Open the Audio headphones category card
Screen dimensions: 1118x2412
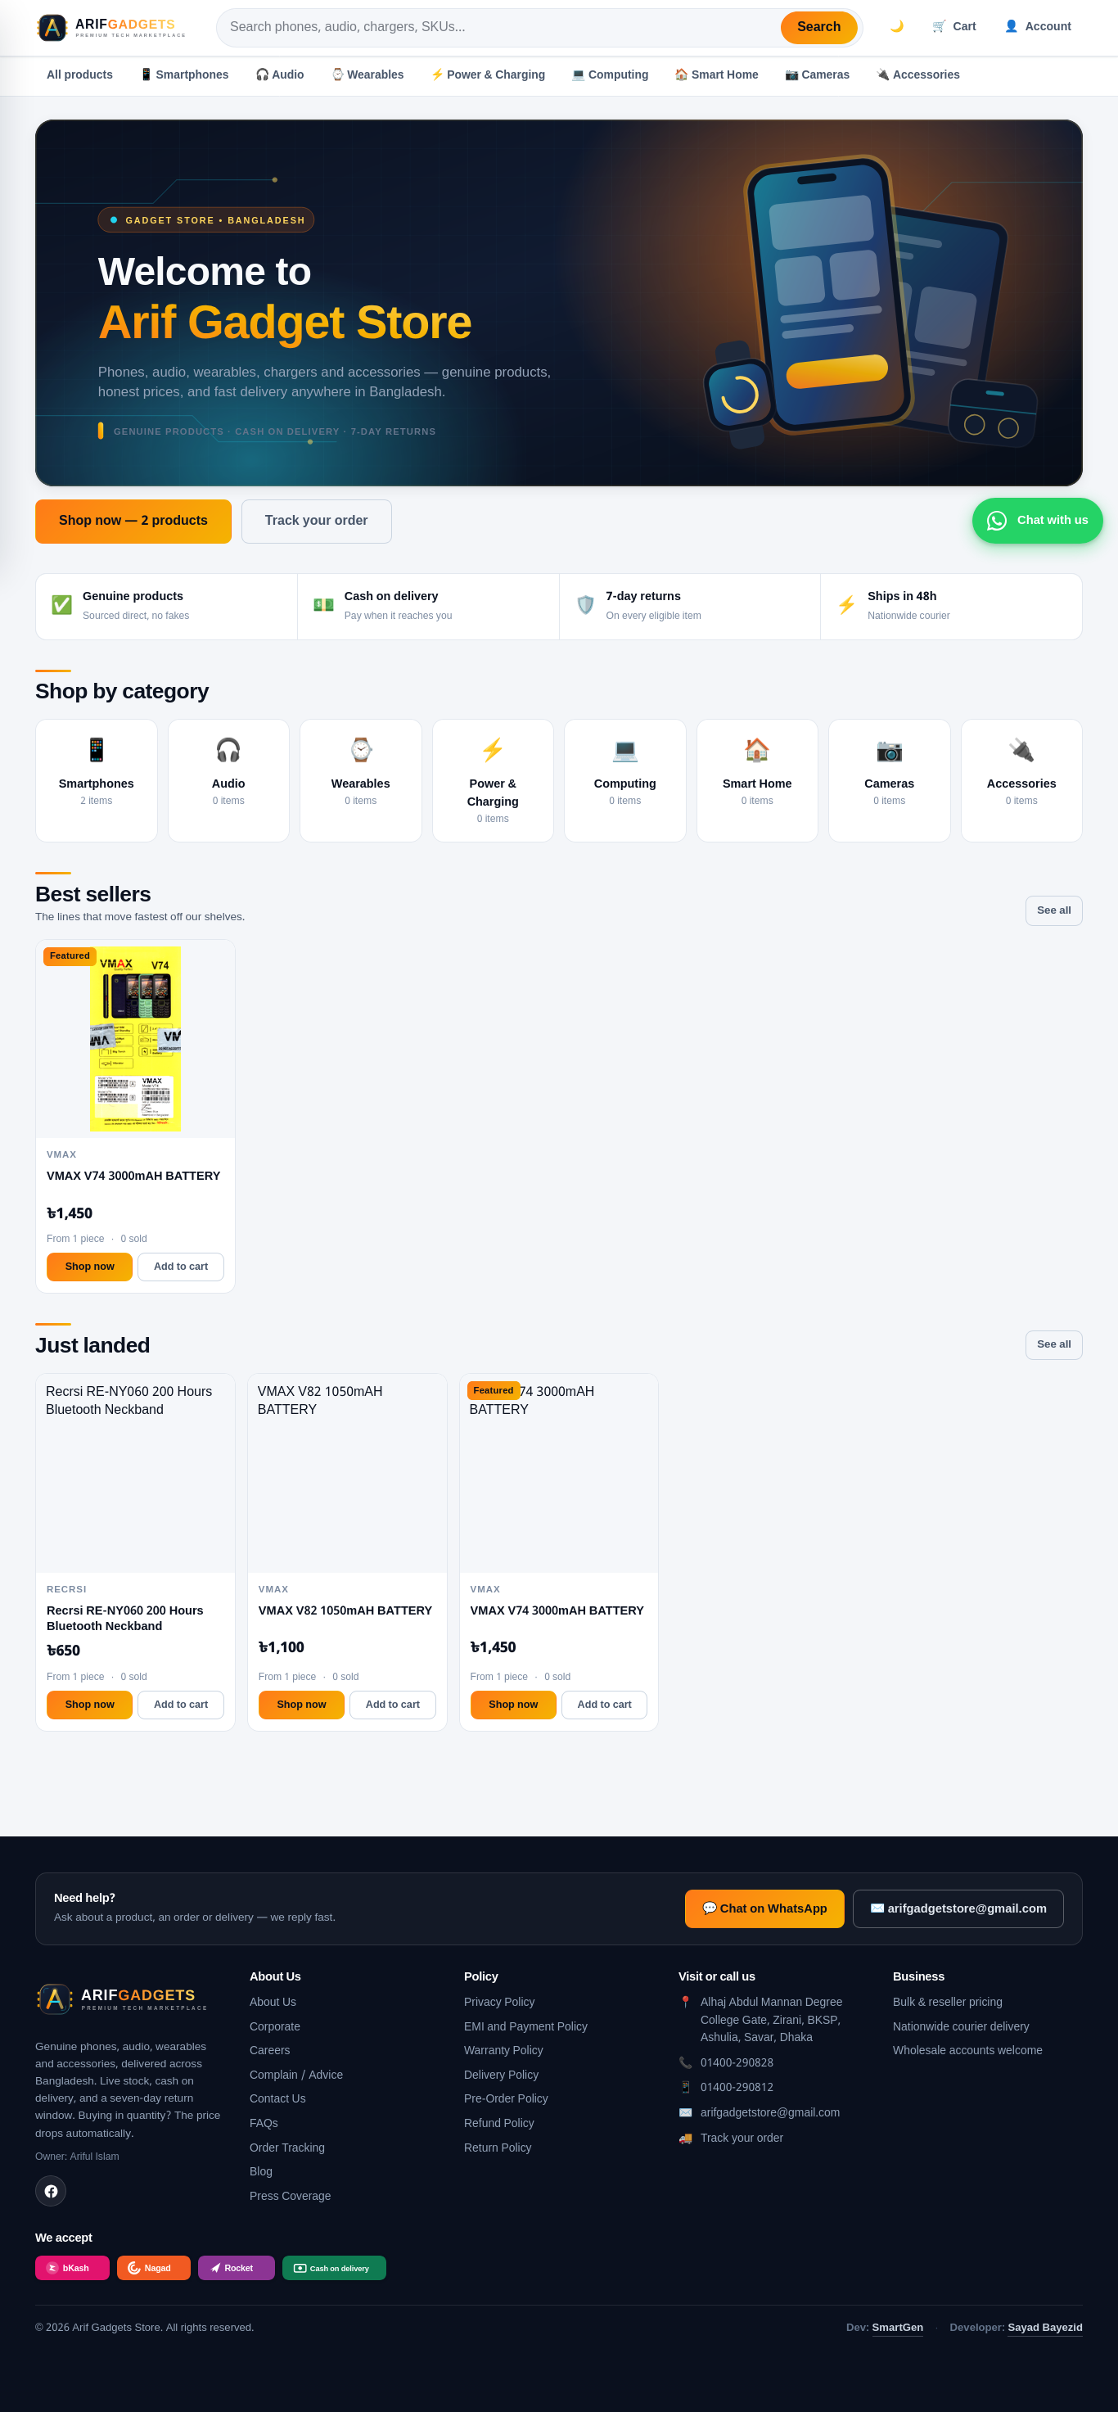pos(228,781)
